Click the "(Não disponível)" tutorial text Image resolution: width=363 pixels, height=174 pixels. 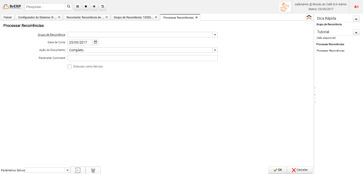326,38
